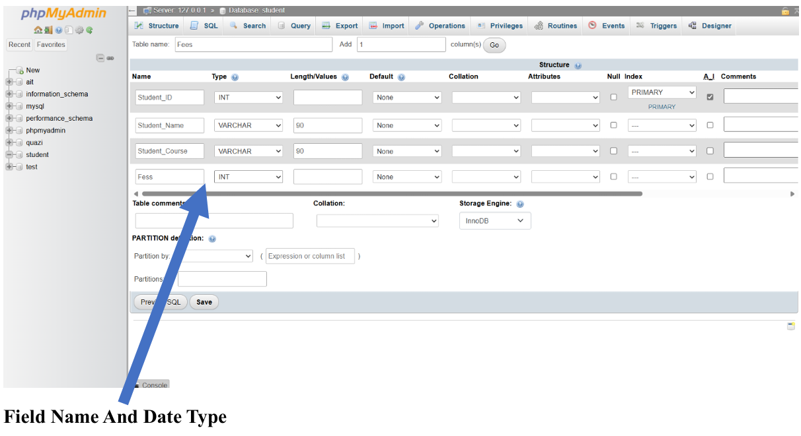Click the Home icon under phpMyAdmin logo
The image size is (801, 436).
pyautogui.click(x=38, y=30)
